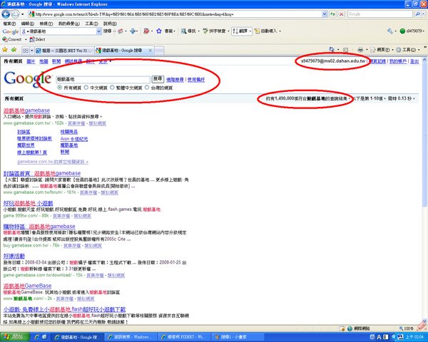Select the 中文網頁 radio button

[86, 88]
